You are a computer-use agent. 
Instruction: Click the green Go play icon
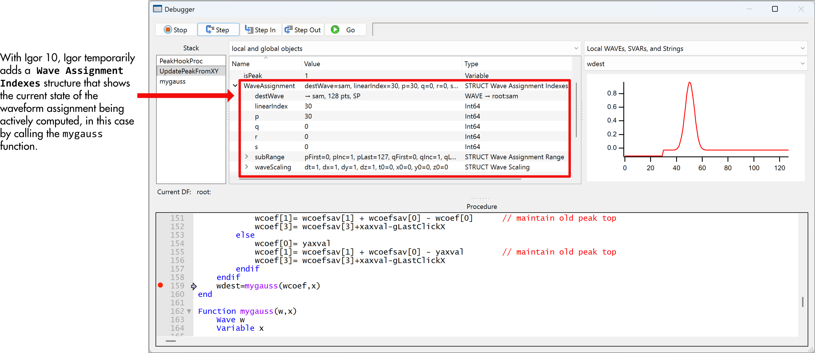click(x=335, y=29)
